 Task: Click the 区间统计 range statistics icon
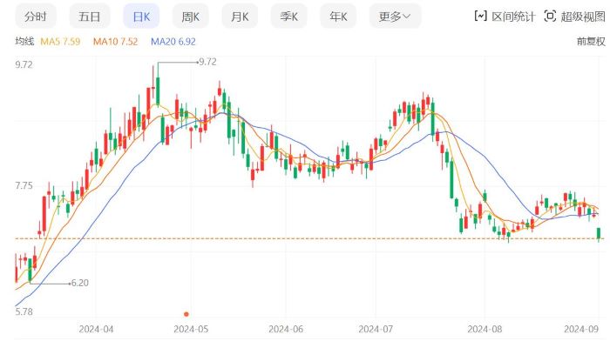[x=480, y=17]
